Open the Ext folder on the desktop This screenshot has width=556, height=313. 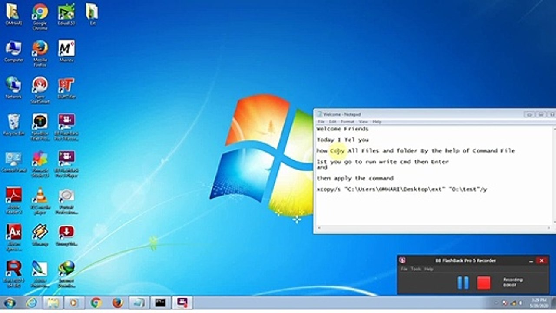92,14
